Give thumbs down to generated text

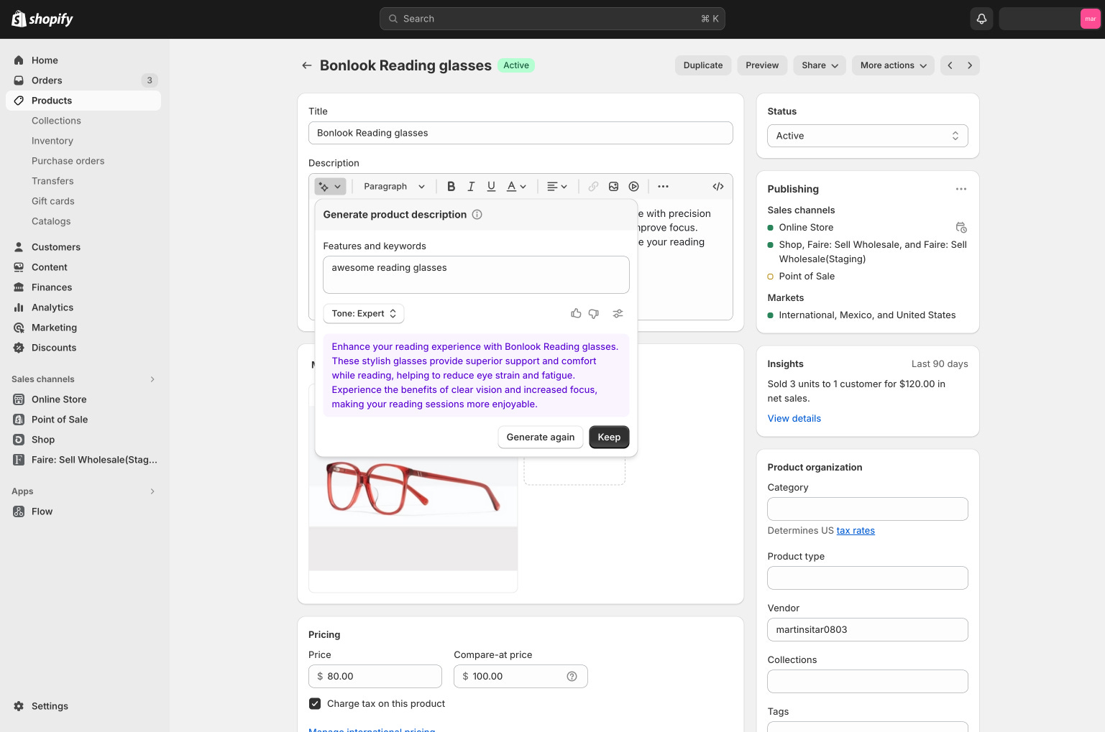pyautogui.click(x=594, y=314)
